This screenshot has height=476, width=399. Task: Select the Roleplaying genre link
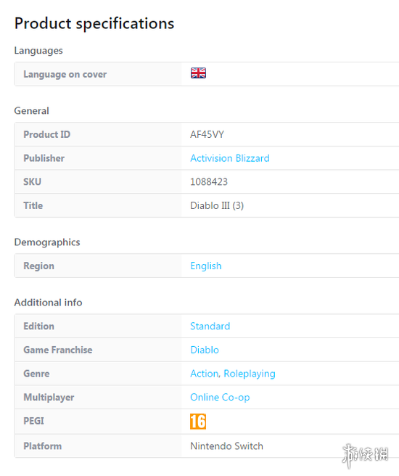(x=250, y=374)
